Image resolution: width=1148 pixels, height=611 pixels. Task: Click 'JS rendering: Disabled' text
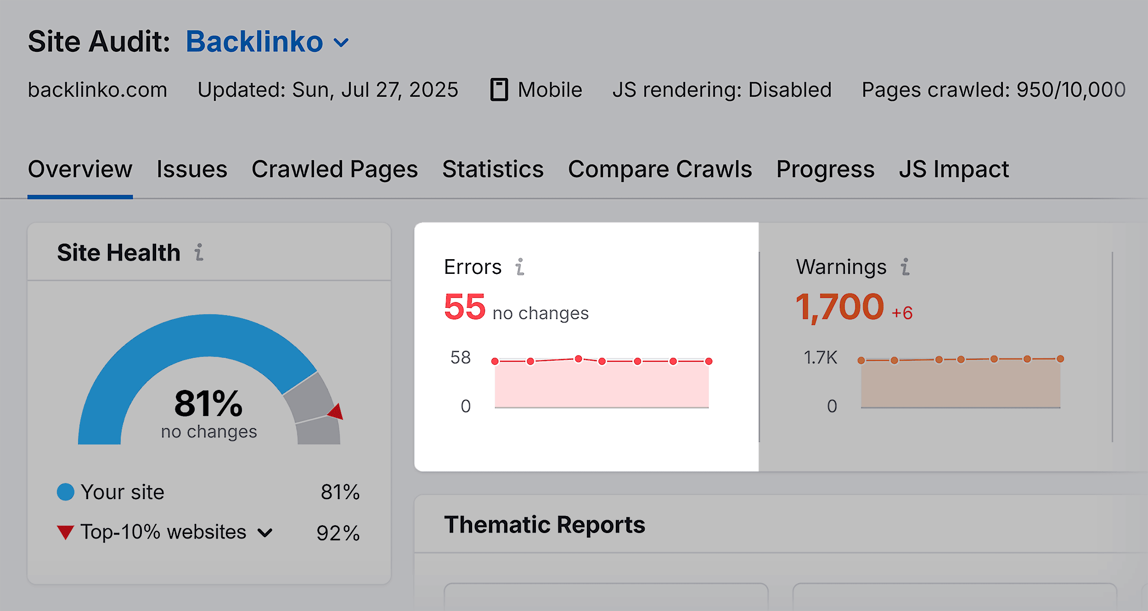click(x=722, y=90)
